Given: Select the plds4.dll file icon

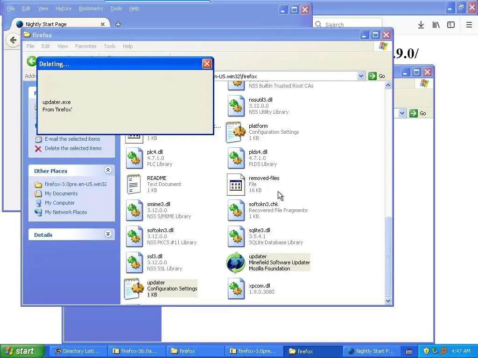Looking at the screenshot, I should point(236,158).
